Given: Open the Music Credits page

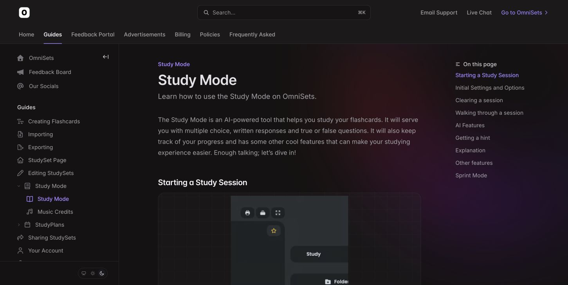Looking at the screenshot, I should click(55, 212).
